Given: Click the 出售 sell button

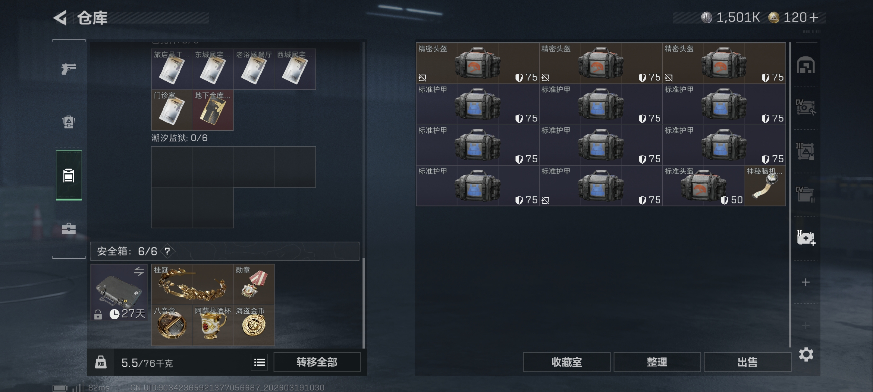Looking at the screenshot, I should (x=747, y=362).
